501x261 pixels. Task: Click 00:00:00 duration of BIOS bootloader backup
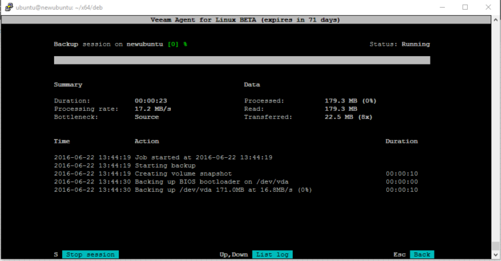[x=402, y=182]
